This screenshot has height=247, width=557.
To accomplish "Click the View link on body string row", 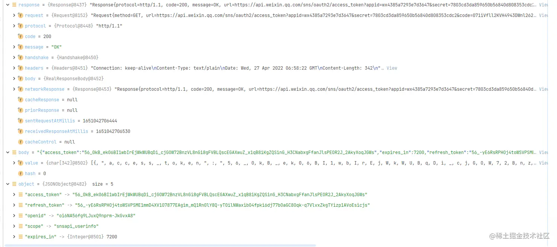I will (x=543, y=152).
